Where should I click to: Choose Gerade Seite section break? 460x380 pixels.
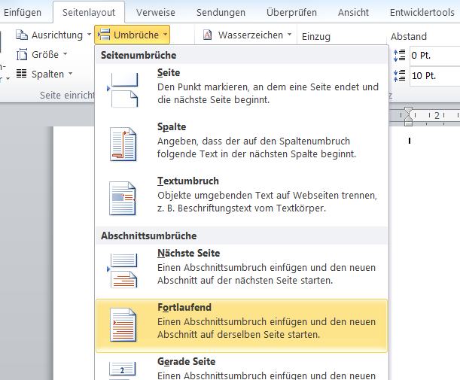(242, 367)
